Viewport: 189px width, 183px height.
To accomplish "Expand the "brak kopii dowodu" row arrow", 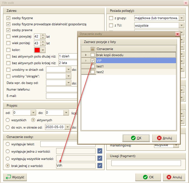I will [x=86, y=55].
